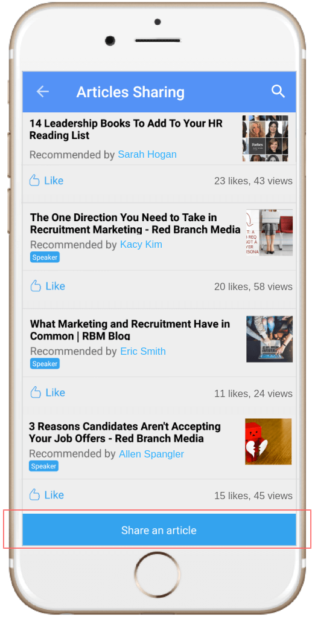The image size is (315, 617).
Task: Open Sarah Hogan's profile link
Action: click(x=147, y=154)
